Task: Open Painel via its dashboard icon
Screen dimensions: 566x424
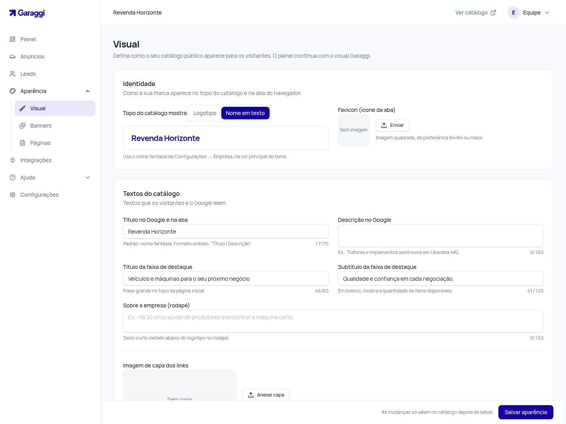Action: (x=13, y=39)
